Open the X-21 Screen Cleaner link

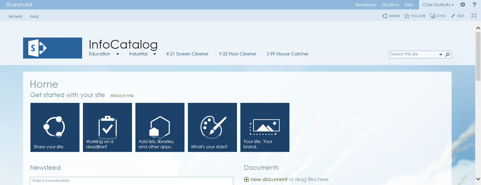pos(187,54)
